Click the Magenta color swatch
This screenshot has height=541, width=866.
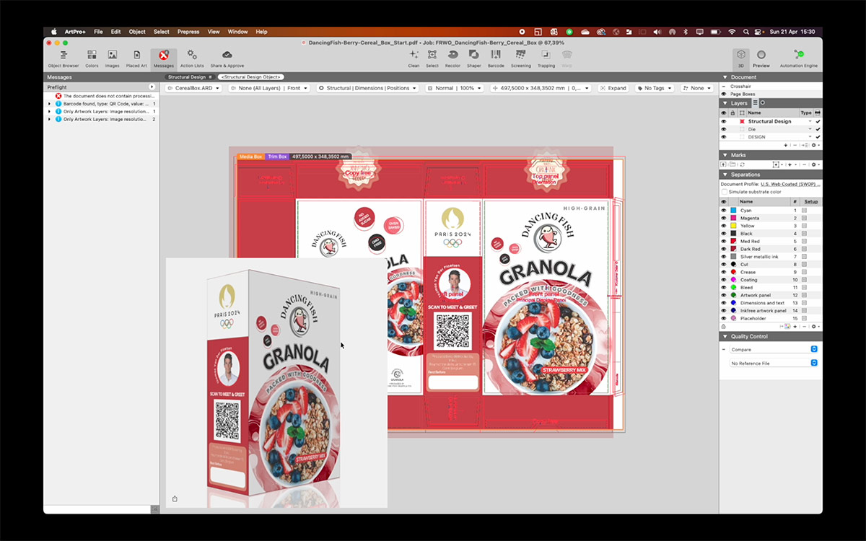(x=734, y=219)
